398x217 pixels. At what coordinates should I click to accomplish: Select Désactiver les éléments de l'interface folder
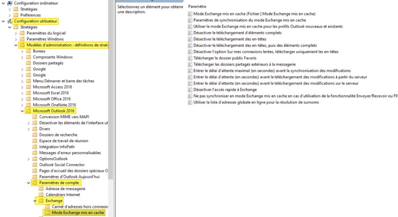(74, 123)
